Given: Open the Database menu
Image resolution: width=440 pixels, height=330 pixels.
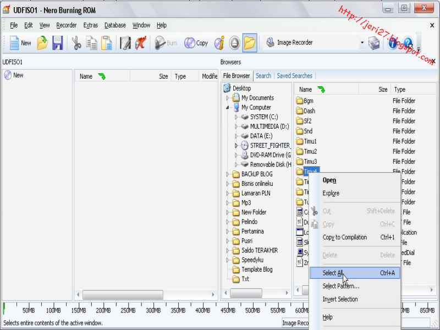Looking at the screenshot, I should tap(115, 25).
